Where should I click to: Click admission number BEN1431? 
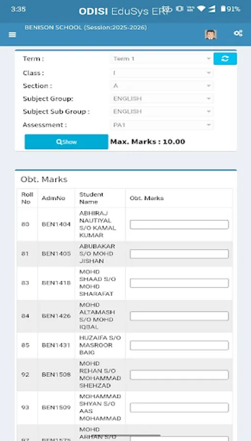click(56, 345)
